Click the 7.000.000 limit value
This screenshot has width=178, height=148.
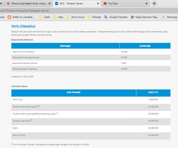[153, 99]
